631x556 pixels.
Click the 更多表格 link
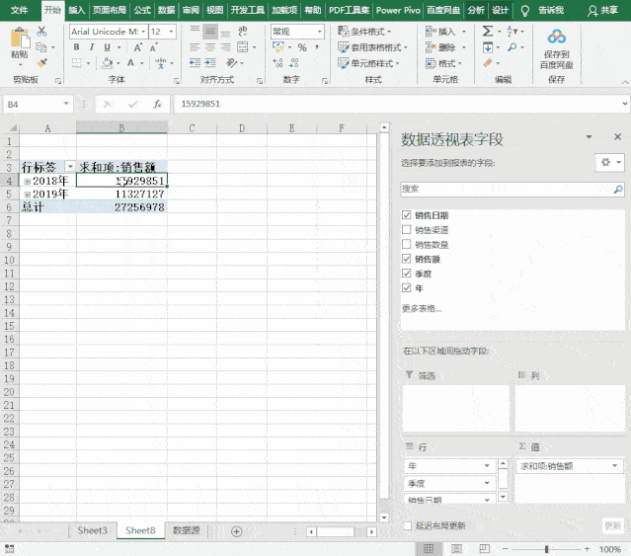pyautogui.click(x=422, y=308)
